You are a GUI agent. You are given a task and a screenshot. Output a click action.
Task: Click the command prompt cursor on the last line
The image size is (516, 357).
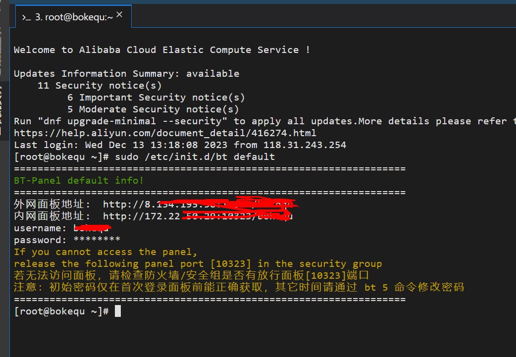tap(118, 311)
